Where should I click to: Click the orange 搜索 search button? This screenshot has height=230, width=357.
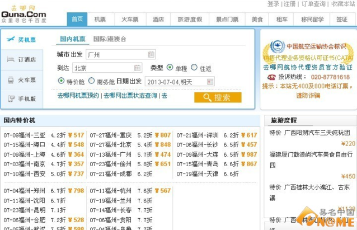click(218, 97)
